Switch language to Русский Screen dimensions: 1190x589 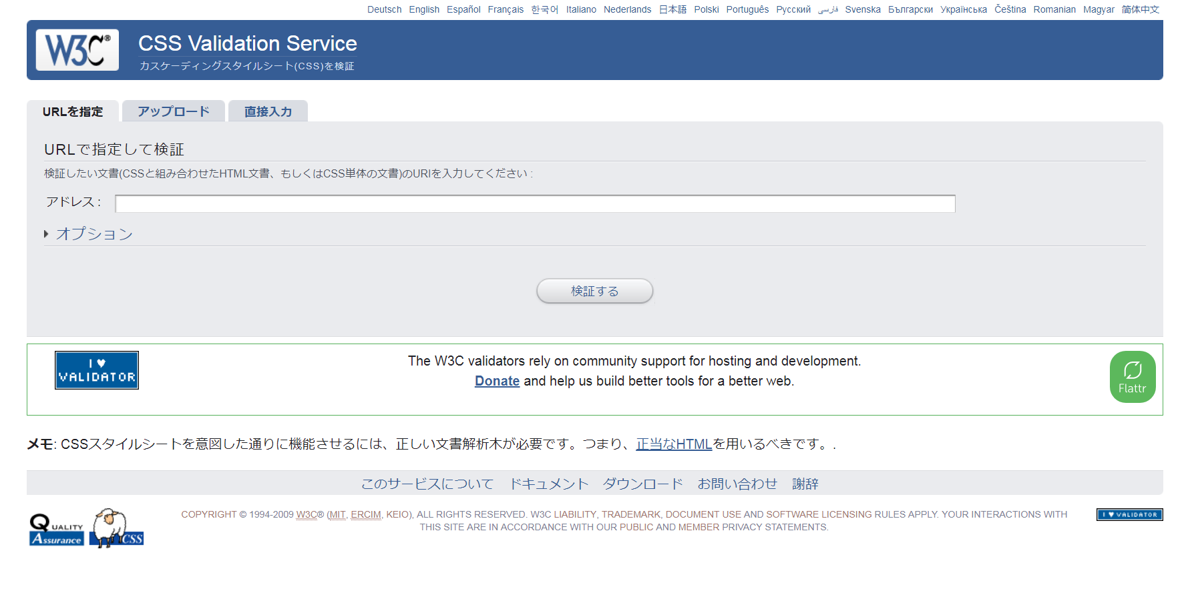point(793,9)
